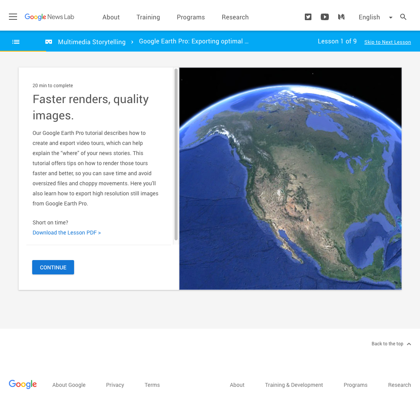Open footer Training & Development link
The width and height of the screenshot is (420, 400).
pyautogui.click(x=294, y=385)
